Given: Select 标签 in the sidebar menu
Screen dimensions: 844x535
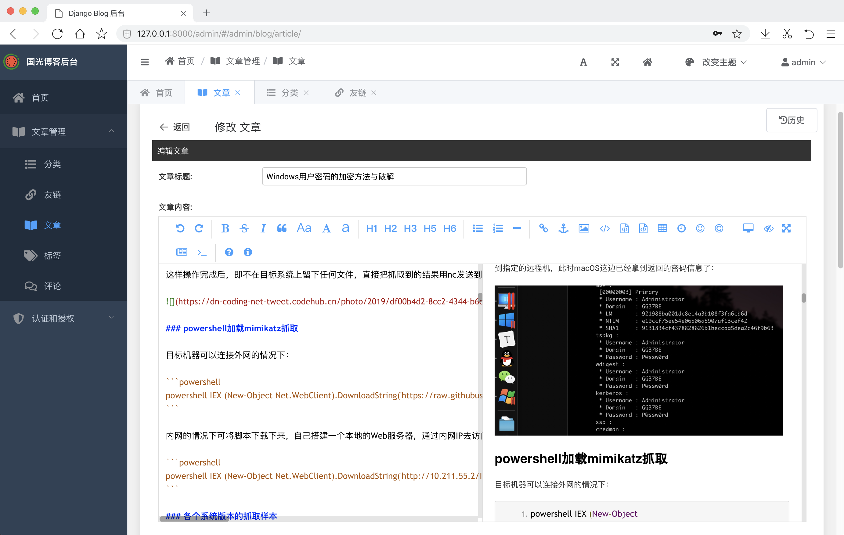Looking at the screenshot, I should pos(52,255).
